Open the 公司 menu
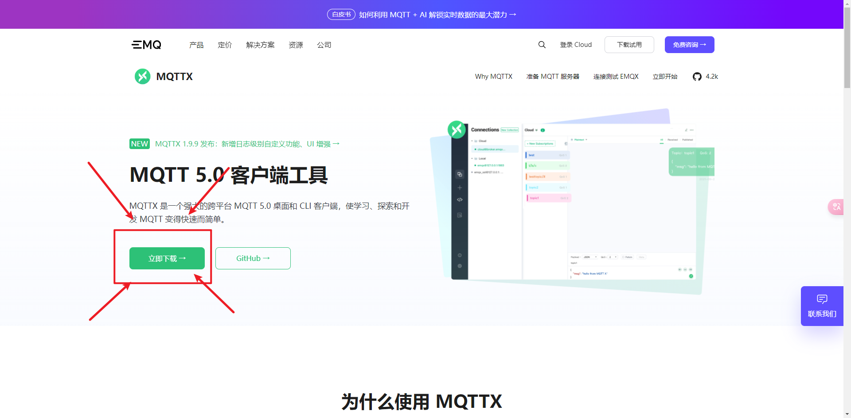Image resolution: width=851 pixels, height=418 pixels. [324, 45]
